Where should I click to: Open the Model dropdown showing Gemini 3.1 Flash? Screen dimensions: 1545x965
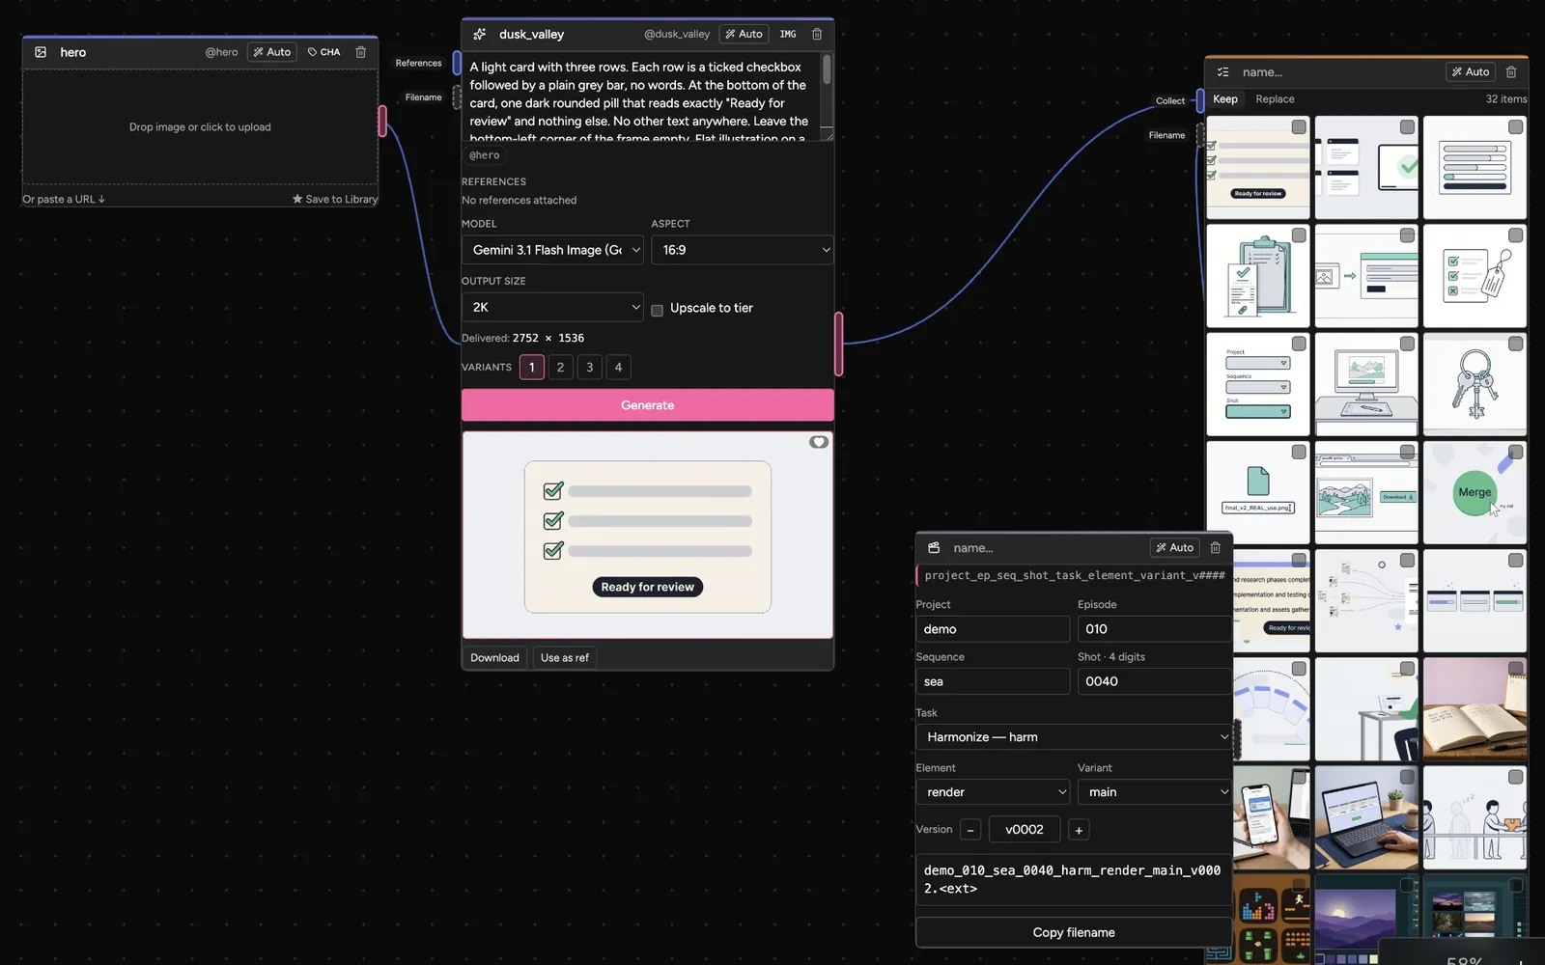(x=552, y=250)
